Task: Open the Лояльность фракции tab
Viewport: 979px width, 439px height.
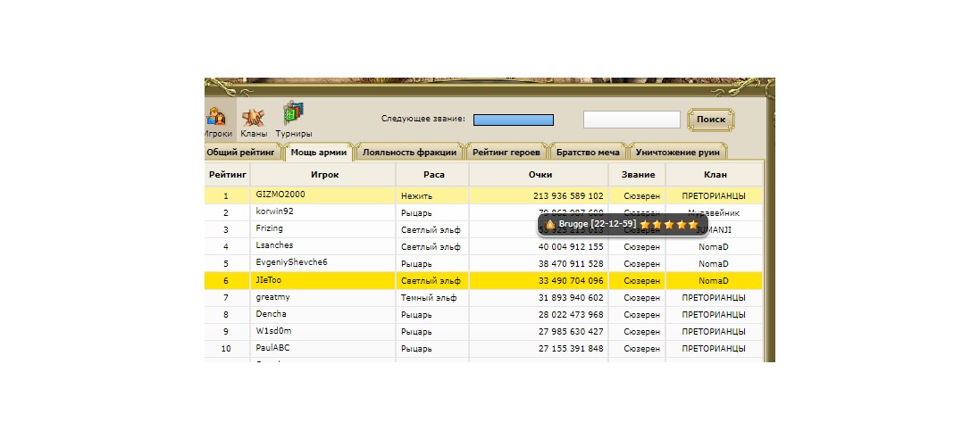Action: (x=409, y=153)
